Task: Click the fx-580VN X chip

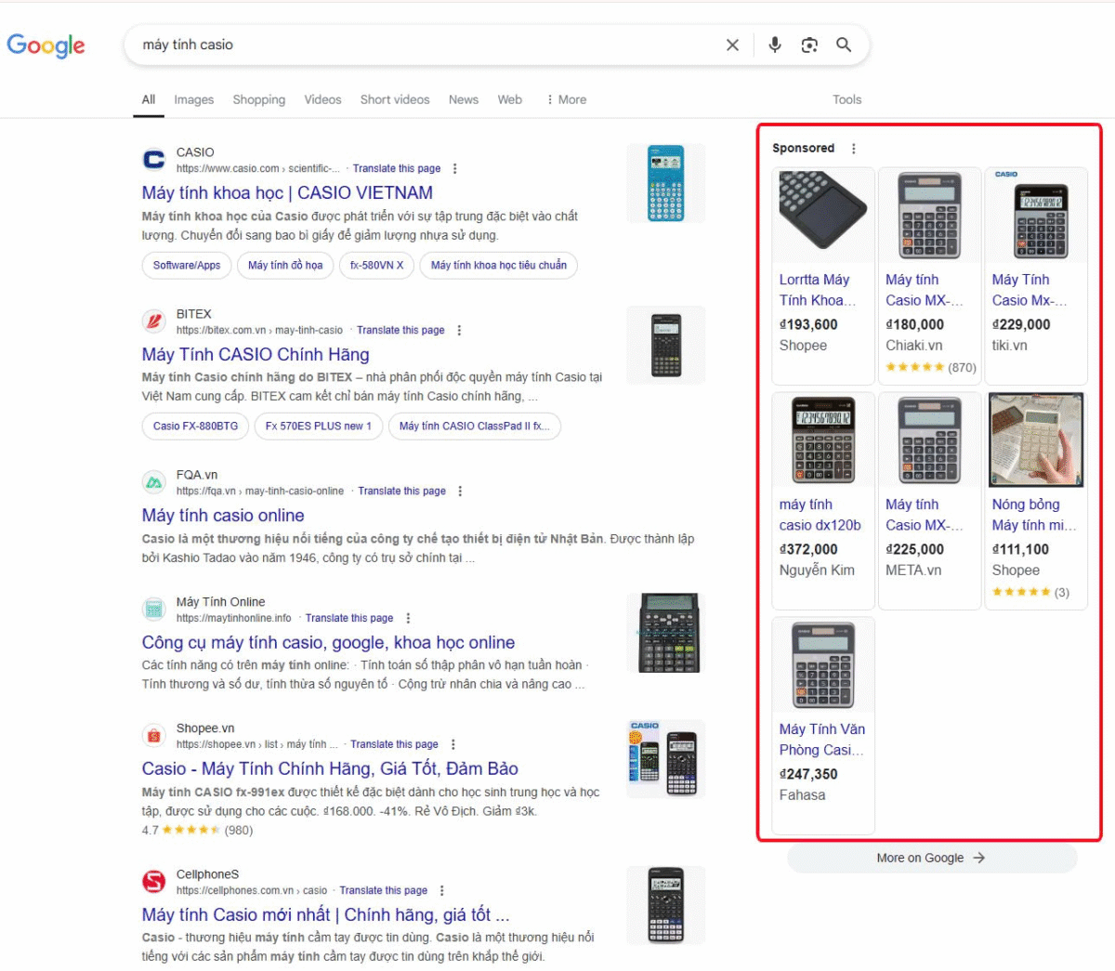Action: [376, 266]
